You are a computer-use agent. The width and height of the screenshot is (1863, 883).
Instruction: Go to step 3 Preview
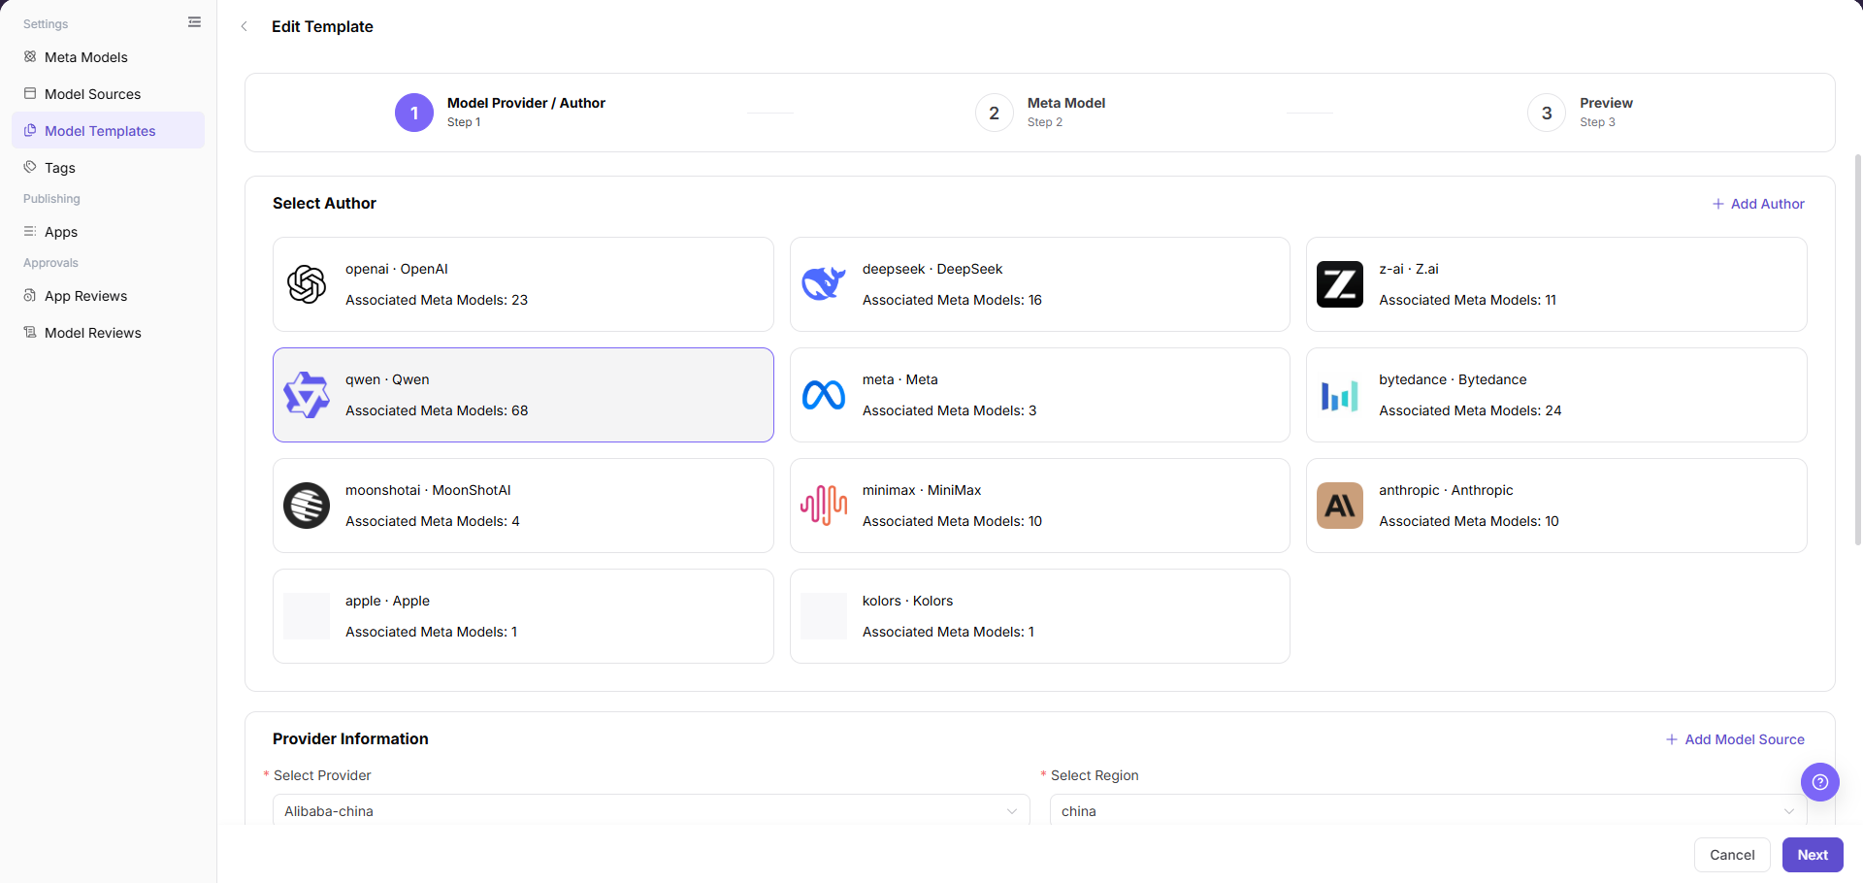tap(1580, 113)
